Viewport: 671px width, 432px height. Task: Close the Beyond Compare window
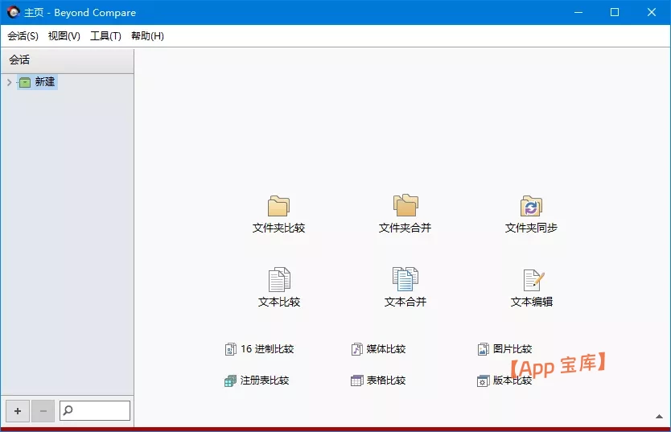[x=652, y=12]
